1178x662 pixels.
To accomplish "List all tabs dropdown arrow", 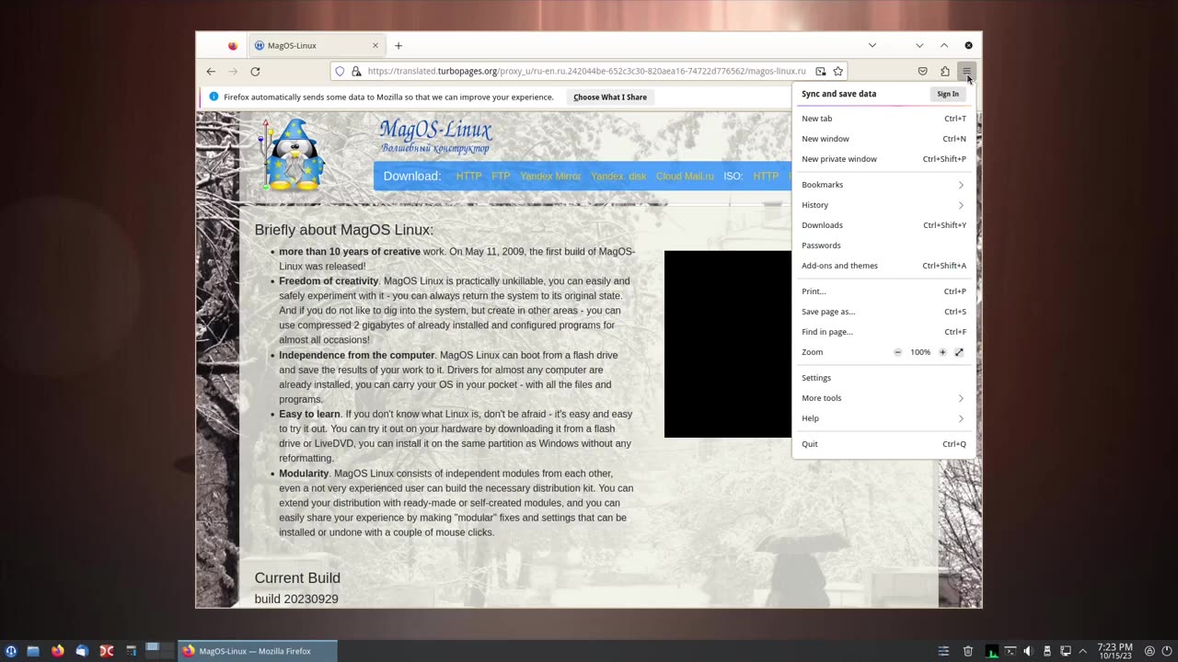I will tap(872, 46).
